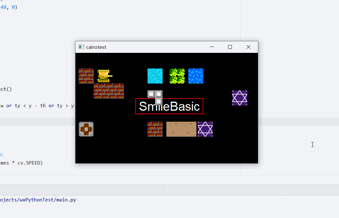Click the purple star tile beside the sand tile
Screen dimensions: 339x218
(x=205, y=129)
